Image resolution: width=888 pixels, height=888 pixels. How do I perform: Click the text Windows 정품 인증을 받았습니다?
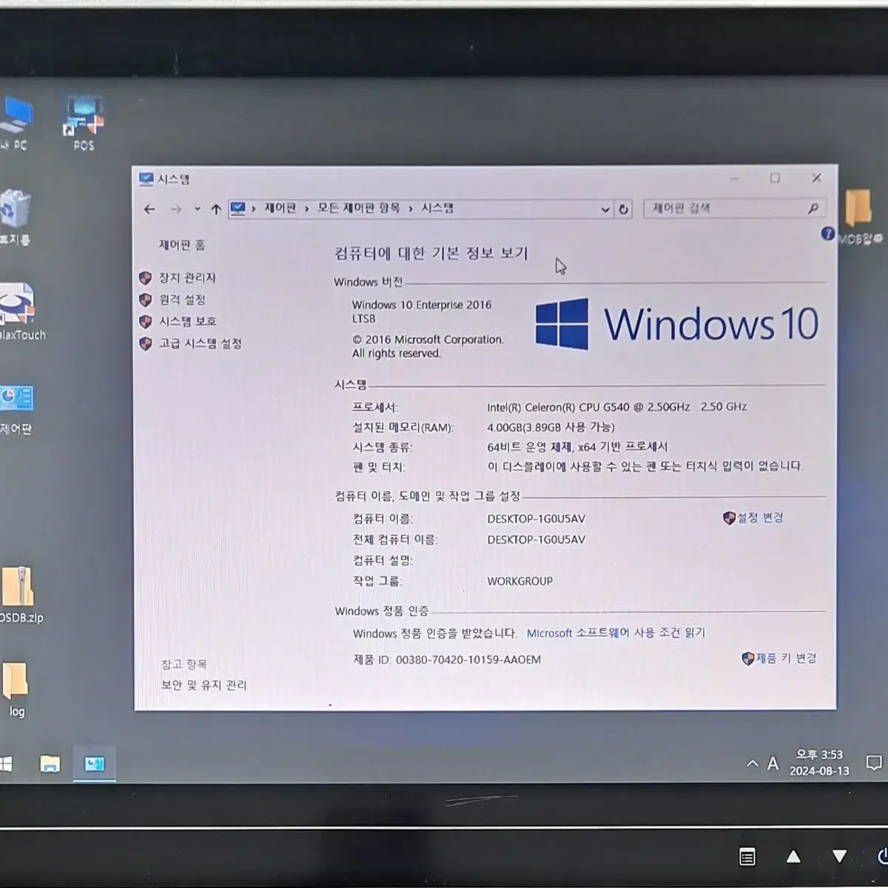click(x=434, y=633)
